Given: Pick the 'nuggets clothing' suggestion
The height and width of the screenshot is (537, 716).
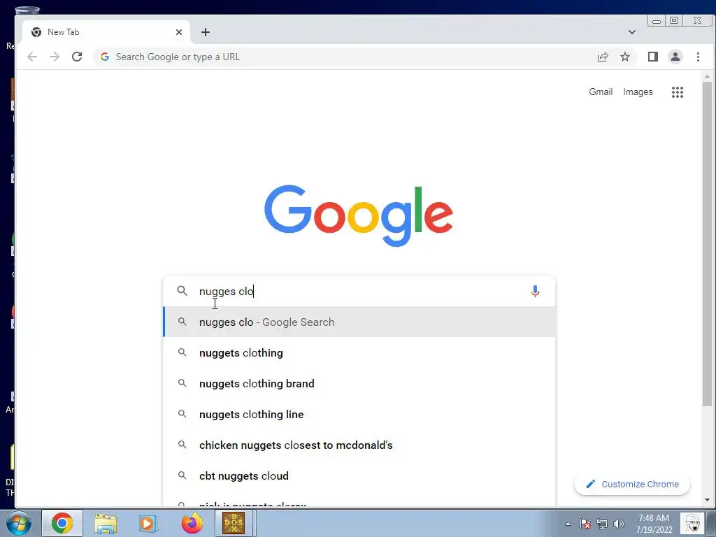Looking at the screenshot, I should click(x=359, y=353).
